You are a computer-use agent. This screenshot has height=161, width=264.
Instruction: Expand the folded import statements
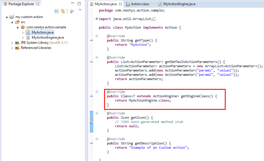pyautogui.click(x=97, y=19)
